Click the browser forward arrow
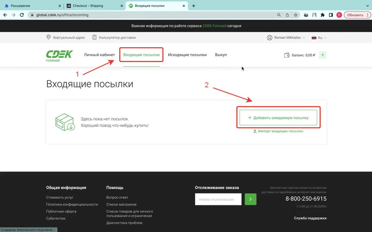 coord(13,15)
